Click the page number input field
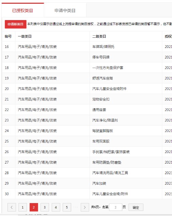 tap(115, 207)
